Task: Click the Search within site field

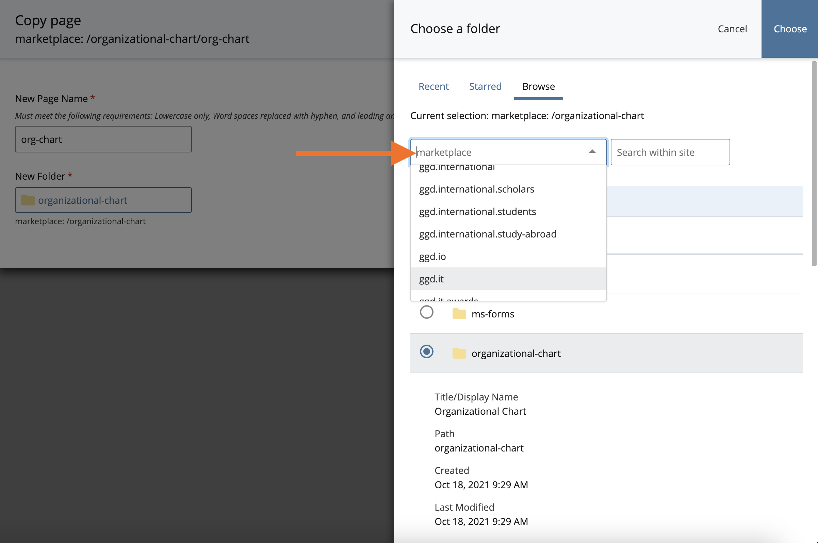Action: coord(670,152)
